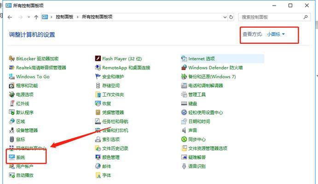Open 日期和时间 icon
This screenshot has height=184, width=318.
(x=184, y=121)
